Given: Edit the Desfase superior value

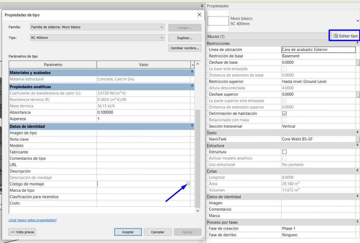Looking at the screenshot, I should 318,95.
